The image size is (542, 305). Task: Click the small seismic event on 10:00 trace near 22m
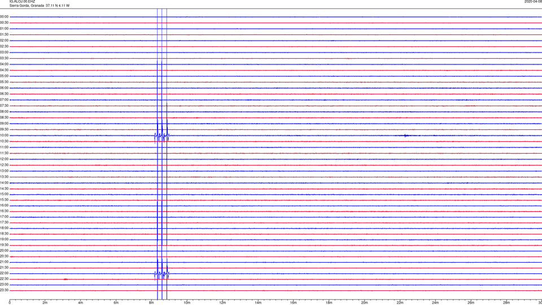[406, 136]
